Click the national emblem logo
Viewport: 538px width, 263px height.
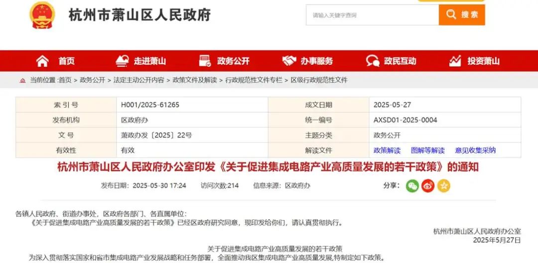[x=42, y=15]
